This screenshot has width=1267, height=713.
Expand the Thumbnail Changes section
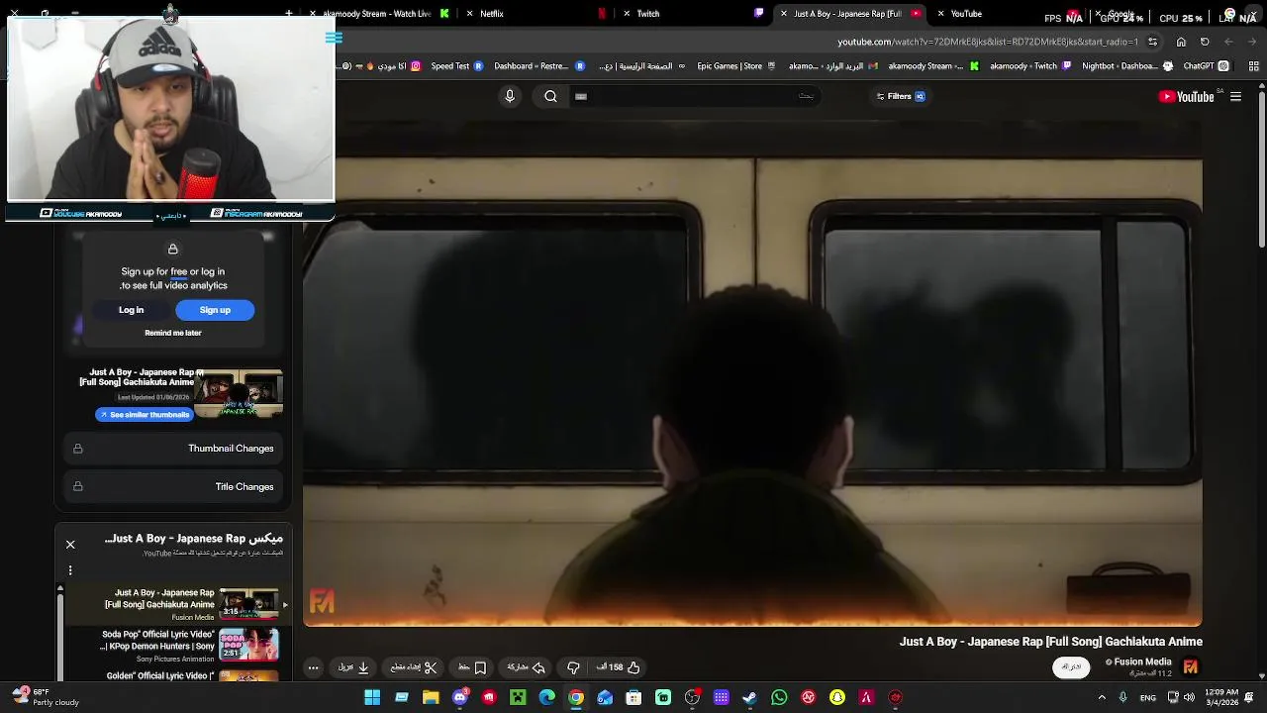click(x=174, y=449)
